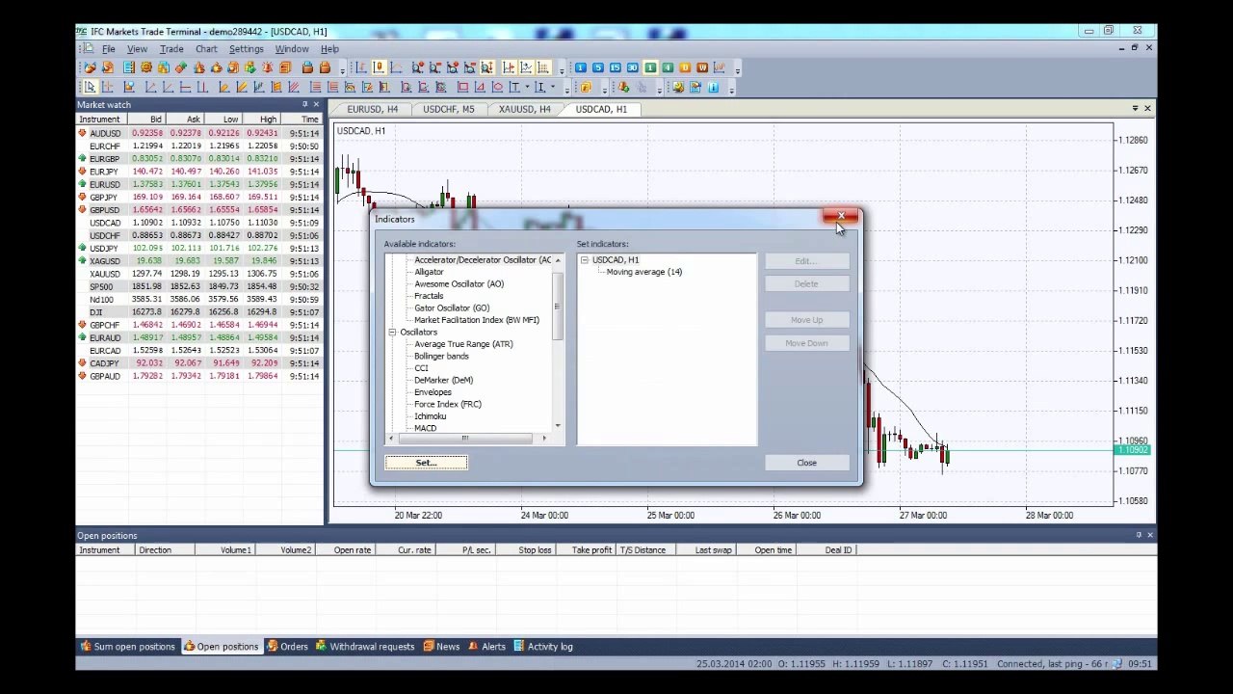The image size is (1233, 694).
Task: Select the M1 timeframe toolbar button
Action: 581,67
